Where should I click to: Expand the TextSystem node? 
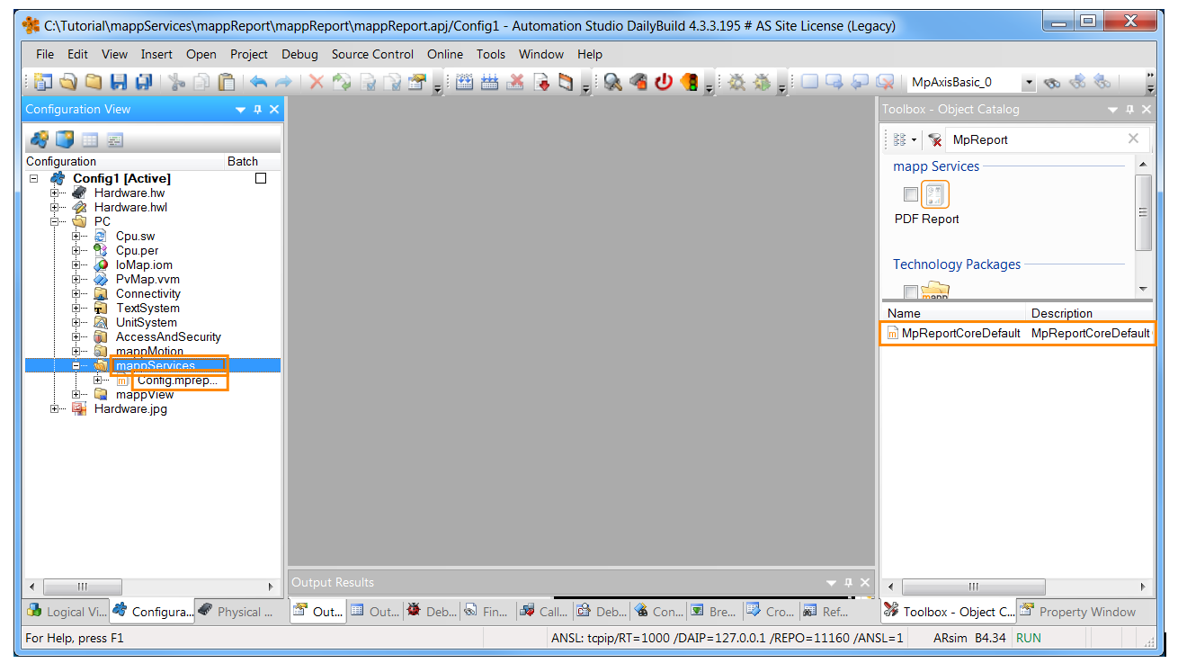pyautogui.click(x=77, y=308)
